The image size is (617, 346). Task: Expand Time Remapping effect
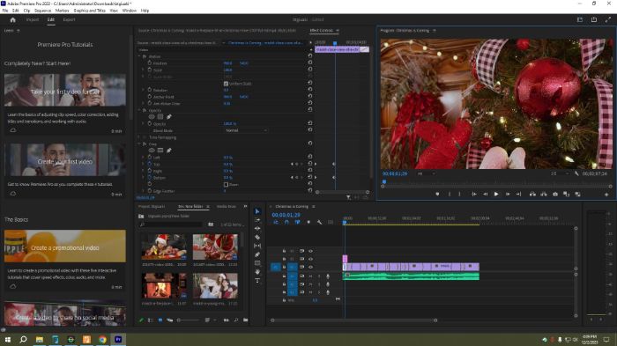pyautogui.click(x=139, y=137)
